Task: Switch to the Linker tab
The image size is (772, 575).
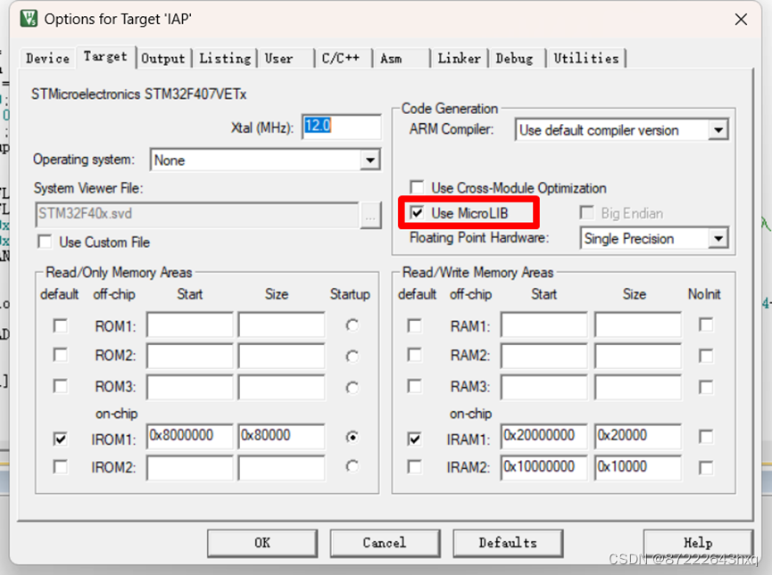Action: pyautogui.click(x=459, y=58)
